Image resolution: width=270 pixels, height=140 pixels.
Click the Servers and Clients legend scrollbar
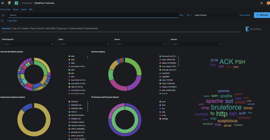(x=88, y=57)
